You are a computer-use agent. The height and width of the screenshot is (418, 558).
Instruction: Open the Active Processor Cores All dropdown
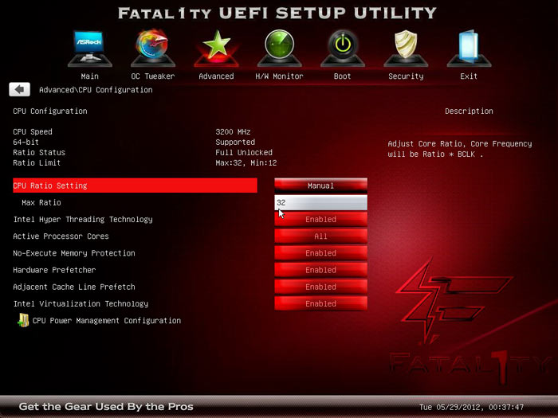pyautogui.click(x=320, y=236)
